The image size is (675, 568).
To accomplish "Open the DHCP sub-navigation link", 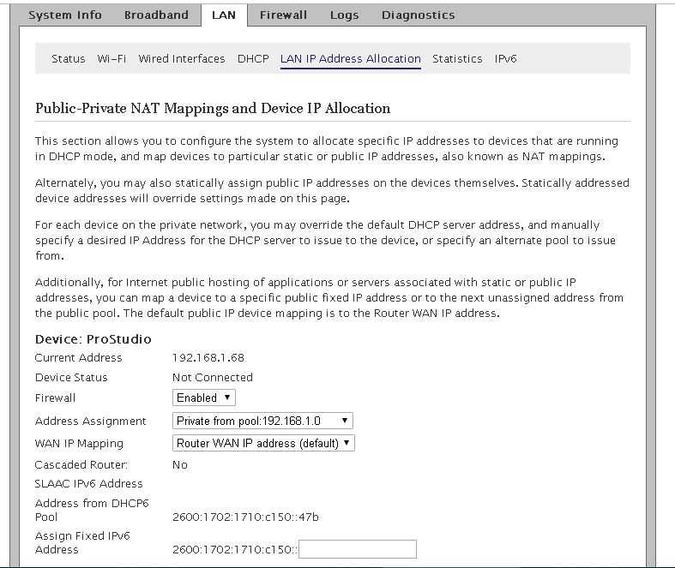I will [x=253, y=59].
